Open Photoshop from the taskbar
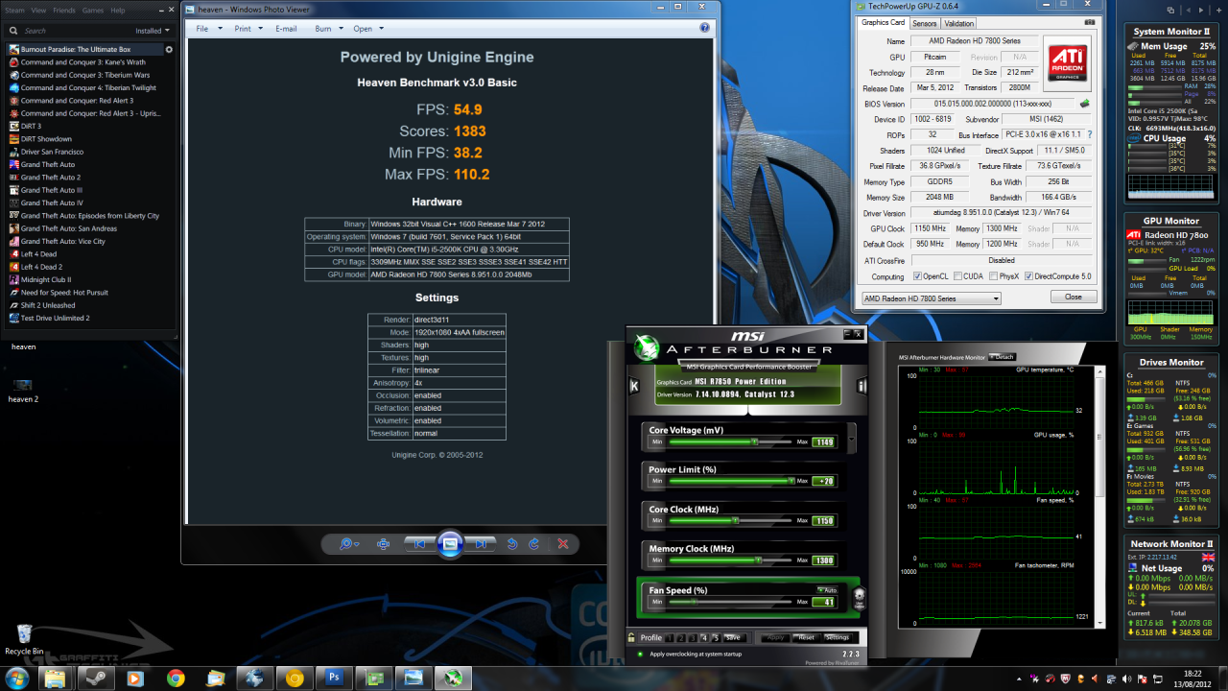 coord(333,678)
